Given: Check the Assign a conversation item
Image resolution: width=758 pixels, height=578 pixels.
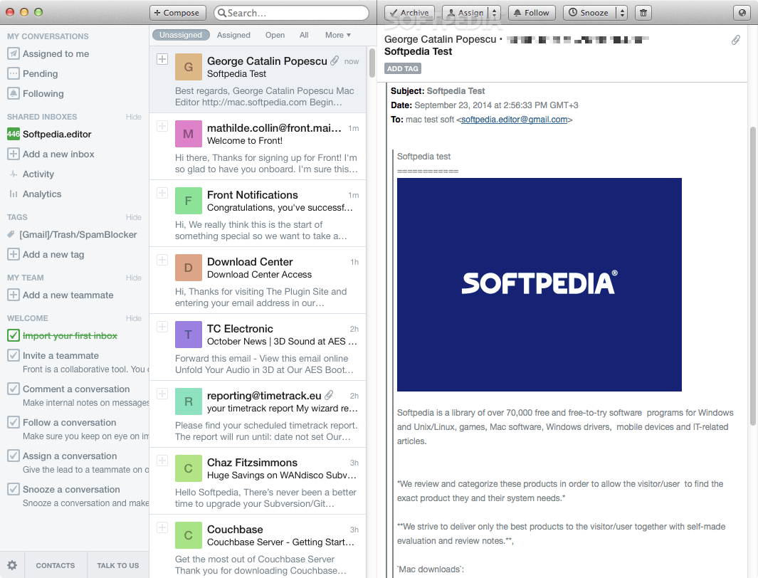Looking at the screenshot, I should pyautogui.click(x=14, y=456).
